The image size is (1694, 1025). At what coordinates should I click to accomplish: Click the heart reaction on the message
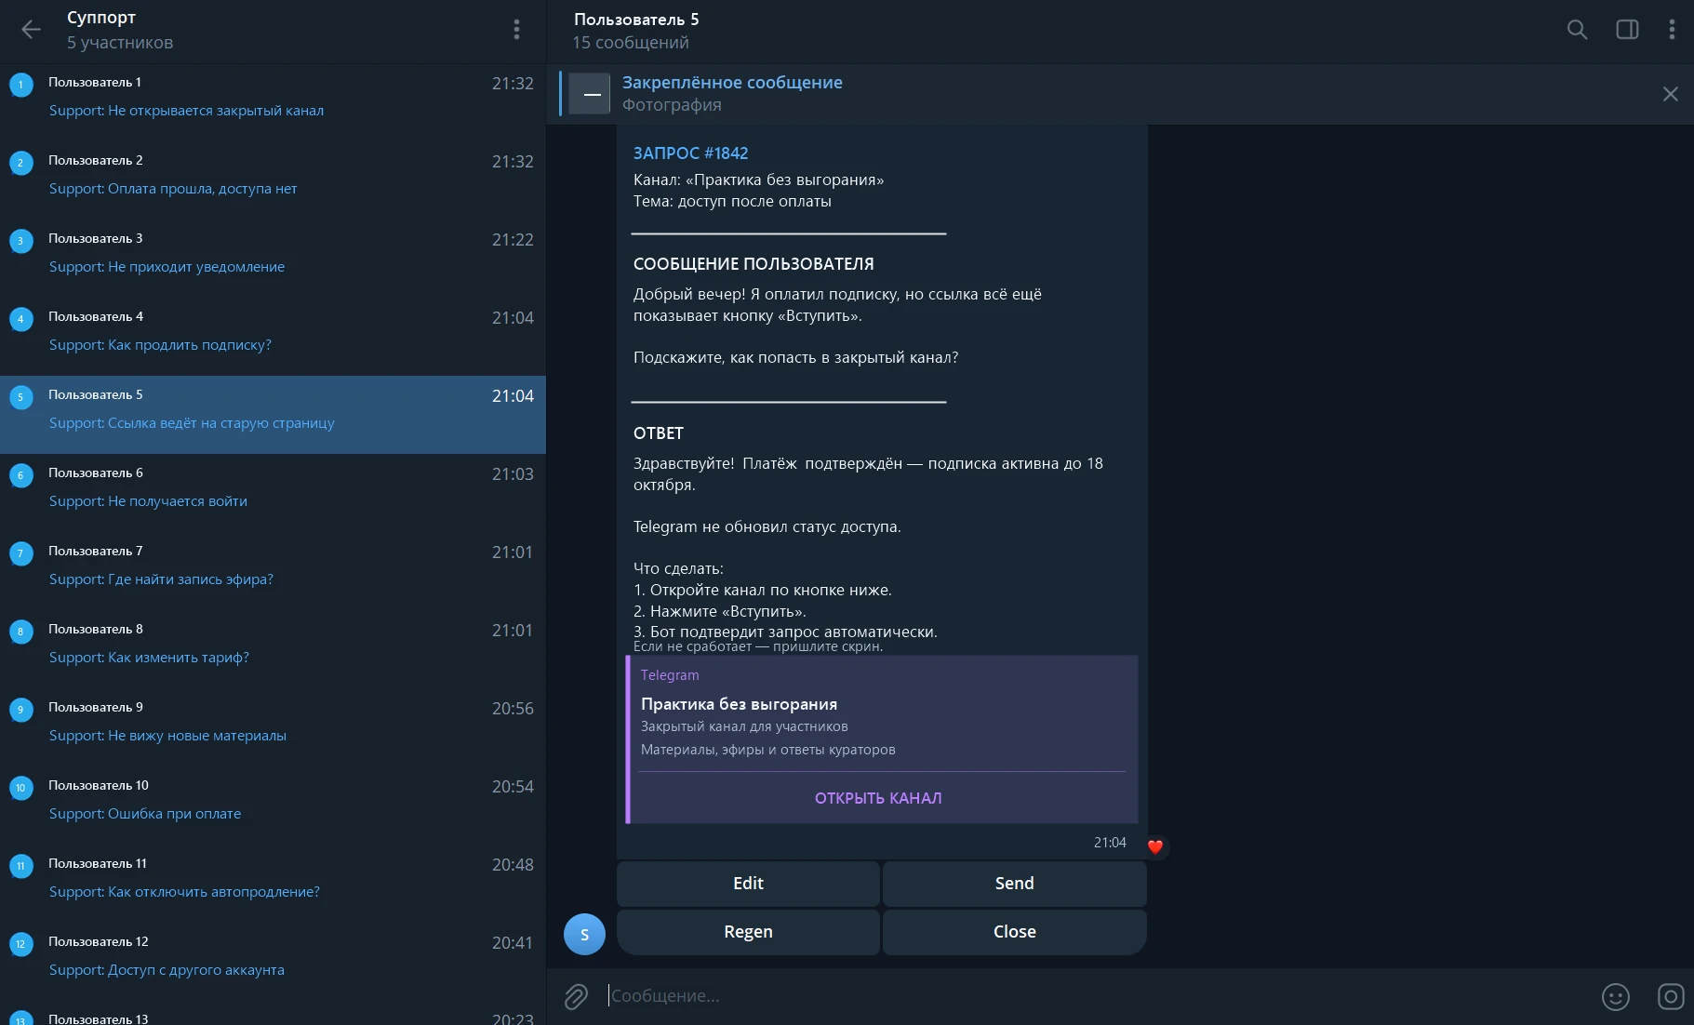point(1155,846)
